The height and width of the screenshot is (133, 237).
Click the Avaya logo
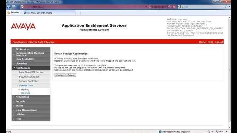[x=23, y=27]
